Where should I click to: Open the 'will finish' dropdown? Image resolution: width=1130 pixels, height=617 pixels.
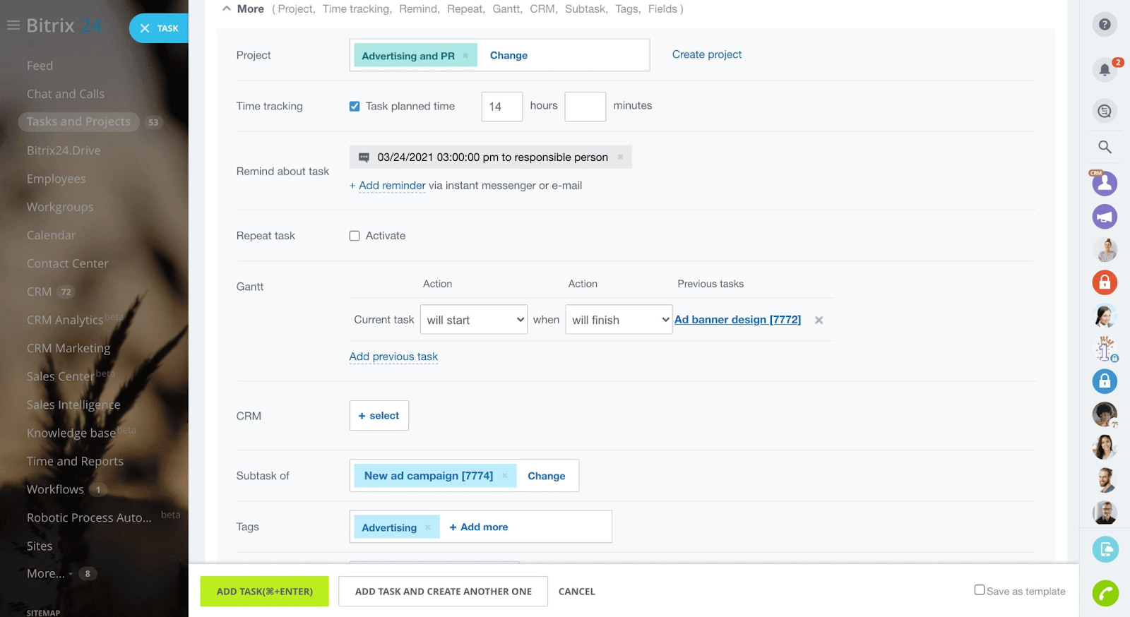(x=619, y=320)
